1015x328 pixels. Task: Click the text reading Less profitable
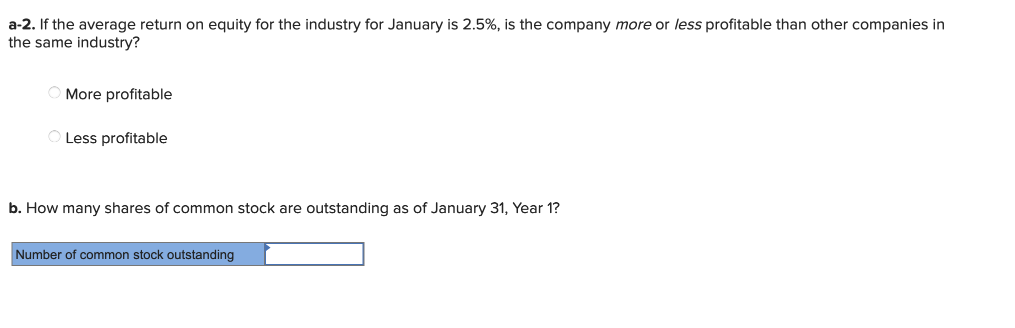[x=115, y=138]
